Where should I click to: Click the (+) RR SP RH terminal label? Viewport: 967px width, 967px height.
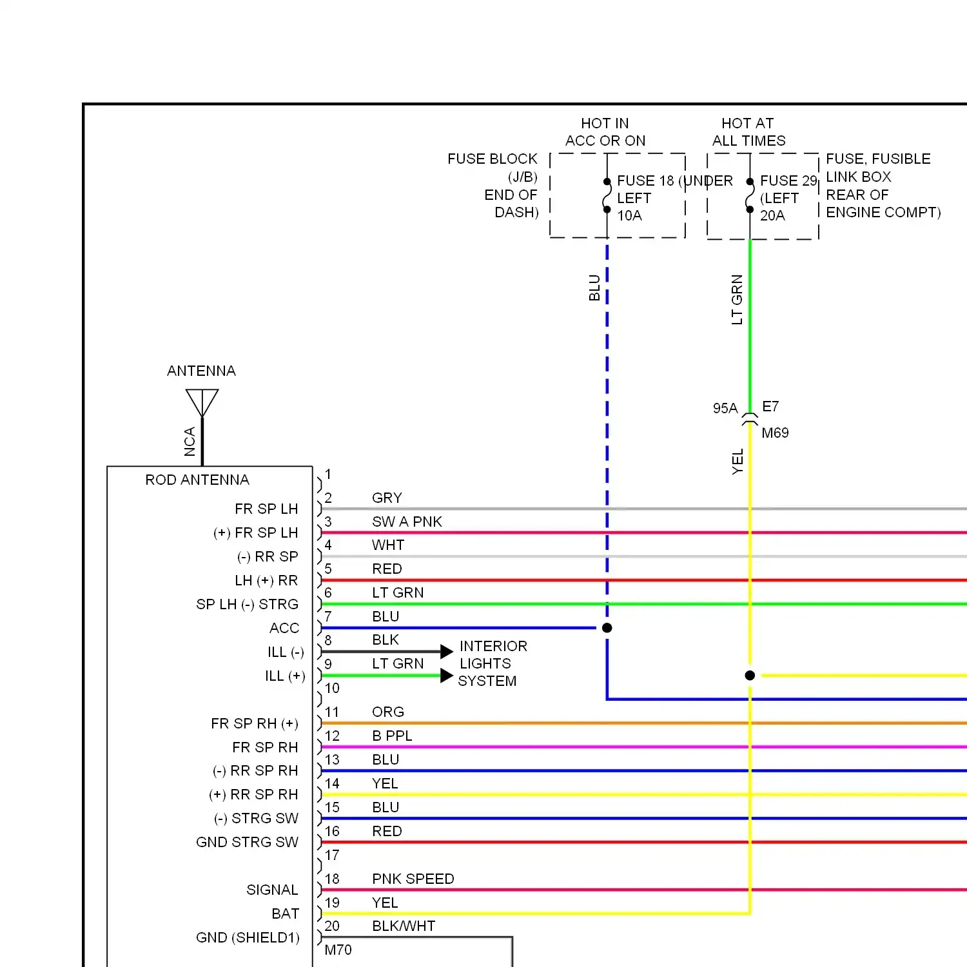[x=253, y=794]
